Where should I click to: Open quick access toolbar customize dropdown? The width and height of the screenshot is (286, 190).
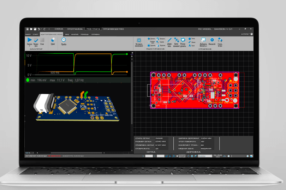(49, 29)
